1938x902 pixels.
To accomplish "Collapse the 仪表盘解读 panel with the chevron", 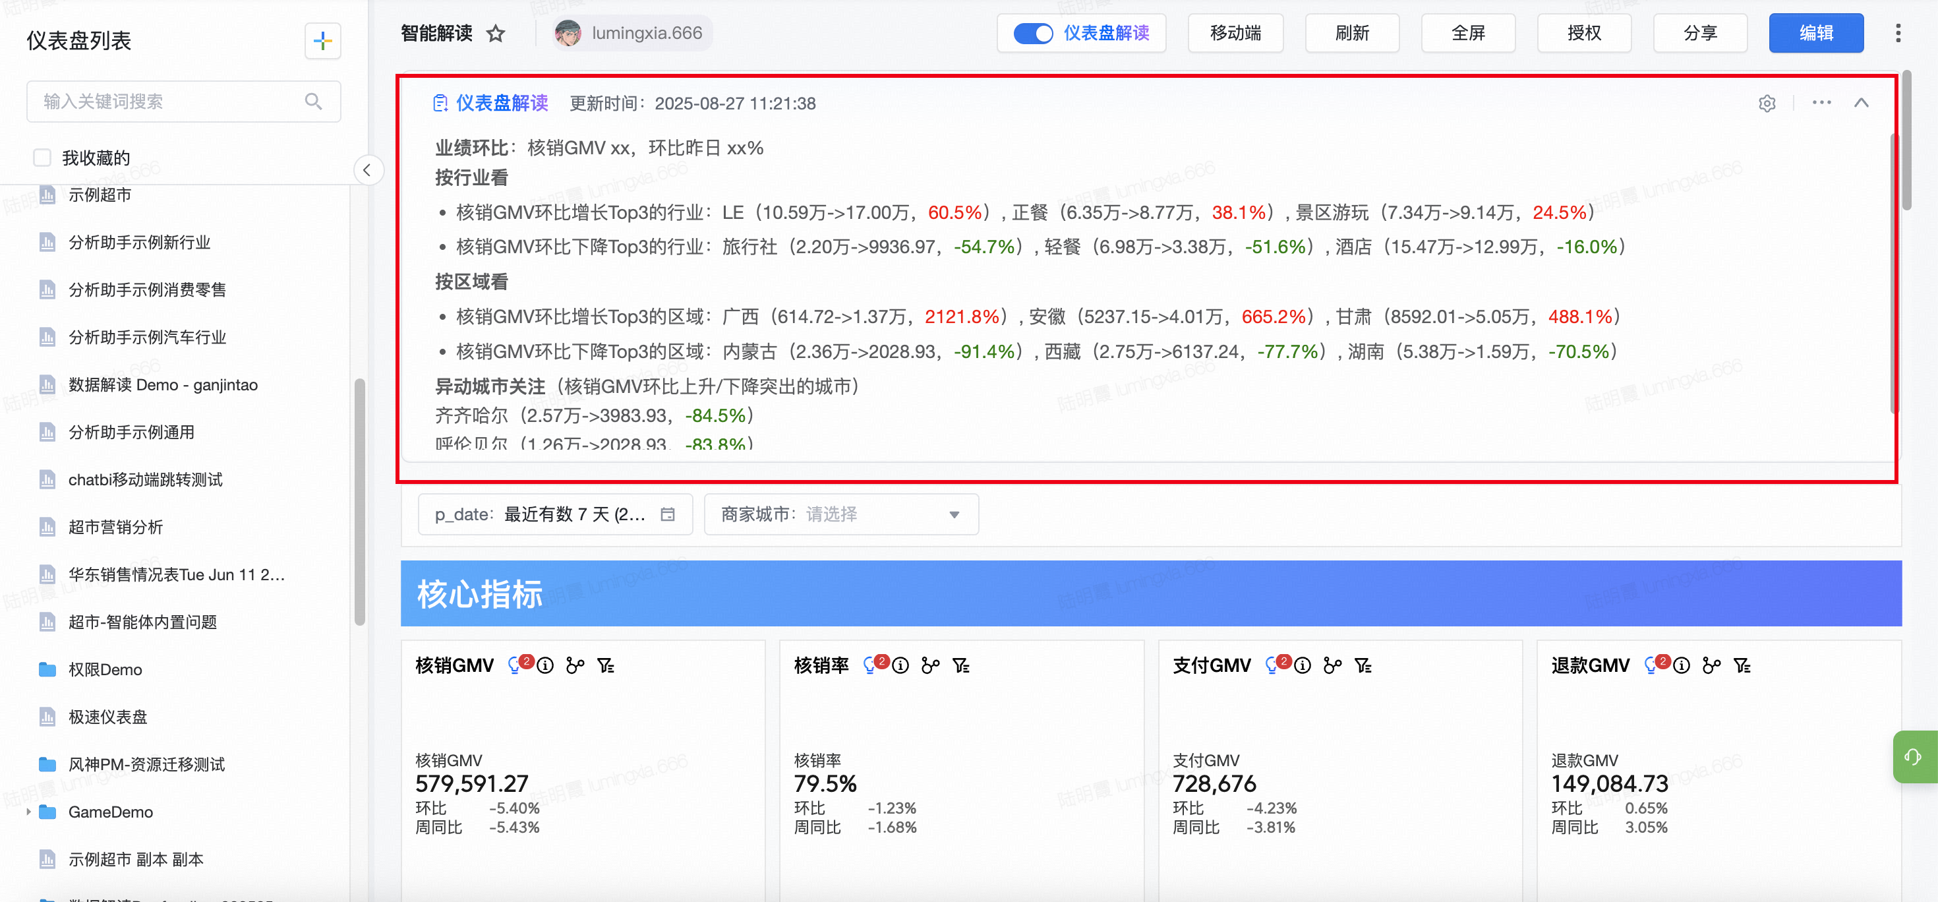I will click(x=1862, y=103).
